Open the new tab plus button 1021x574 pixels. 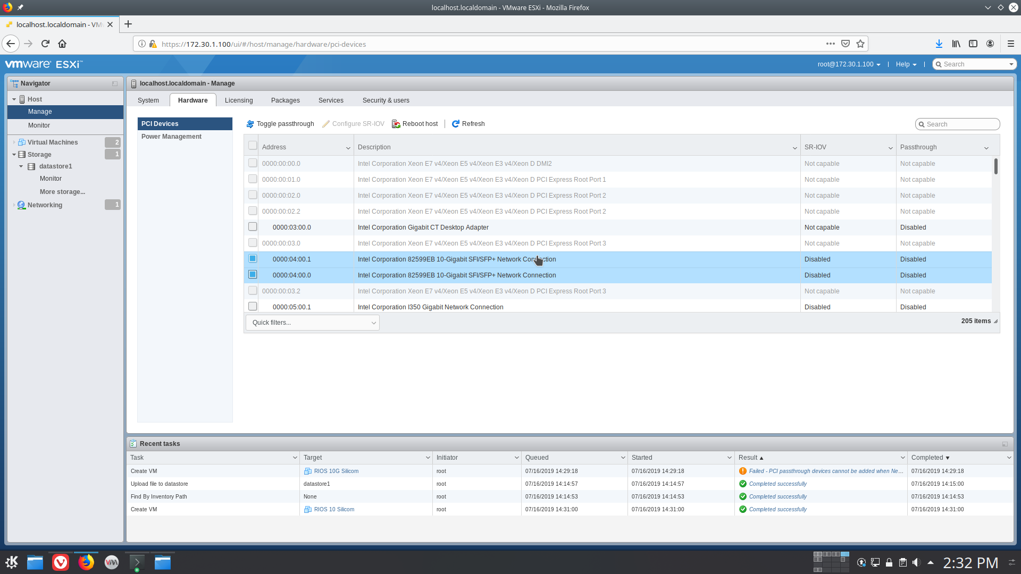pyautogui.click(x=128, y=24)
